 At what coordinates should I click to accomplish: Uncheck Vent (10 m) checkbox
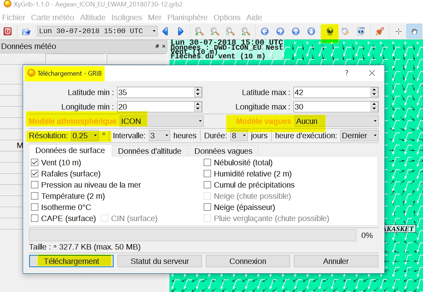click(x=35, y=162)
